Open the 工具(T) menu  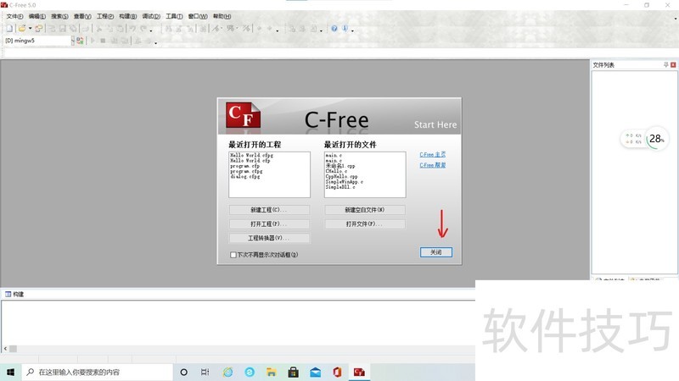coord(174,16)
